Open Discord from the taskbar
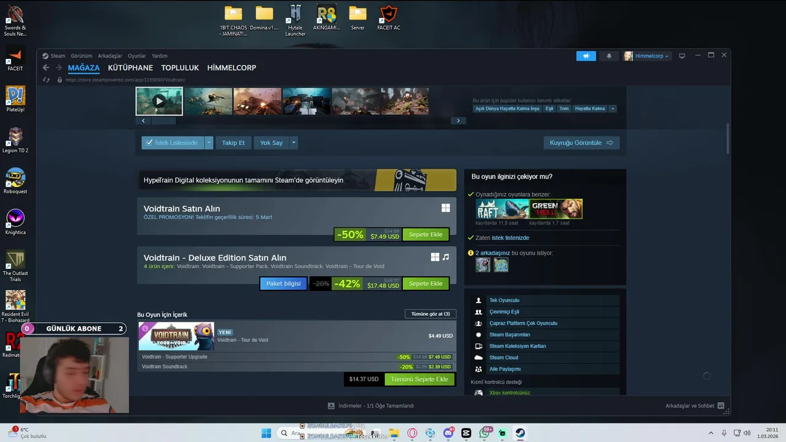Viewport: 786px width, 442px height. coord(448,433)
